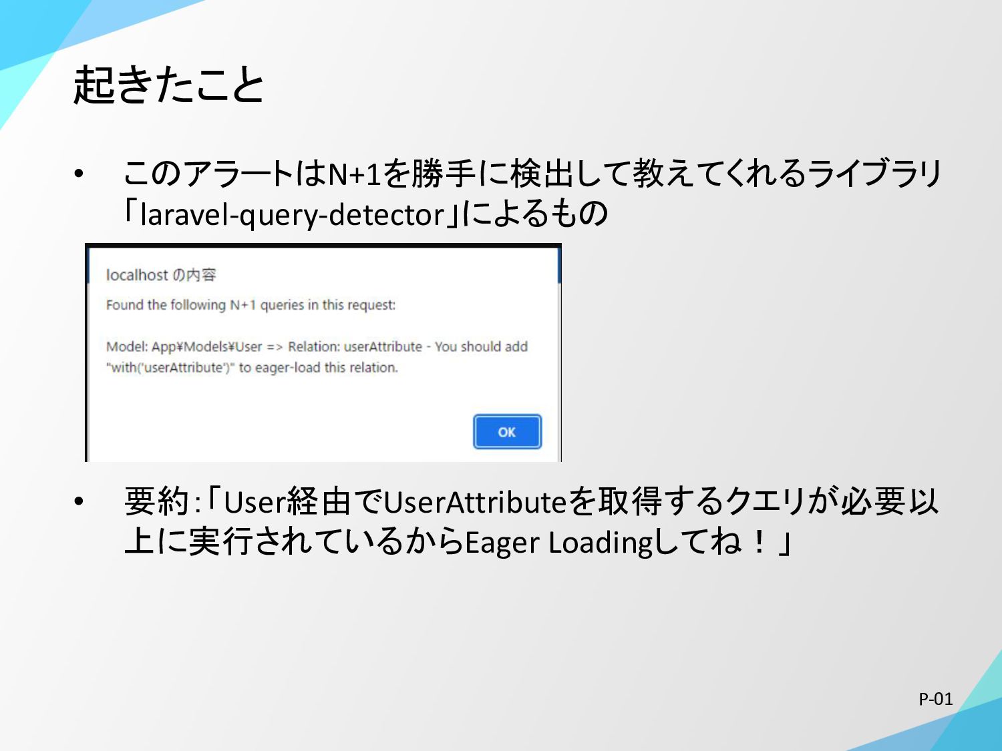Viewport: 1002px width, 751px height.
Task: Click the line starting "with('userAttribute')"
Action: point(252,367)
